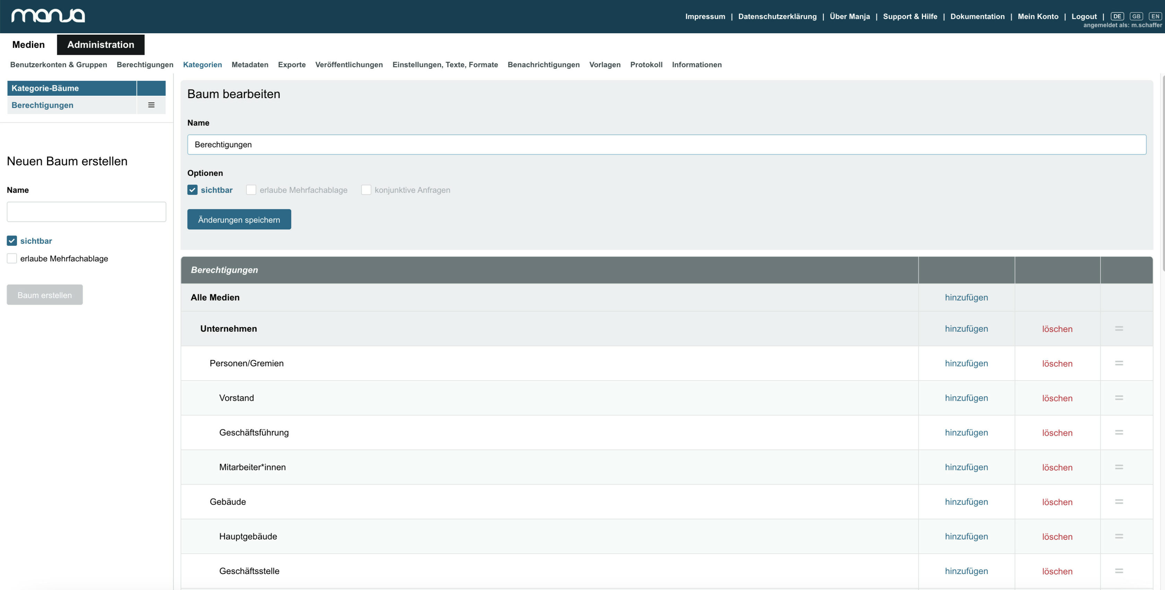Open Mein Konto in top bar
Screen dimensions: 1165x590
(x=1038, y=16)
